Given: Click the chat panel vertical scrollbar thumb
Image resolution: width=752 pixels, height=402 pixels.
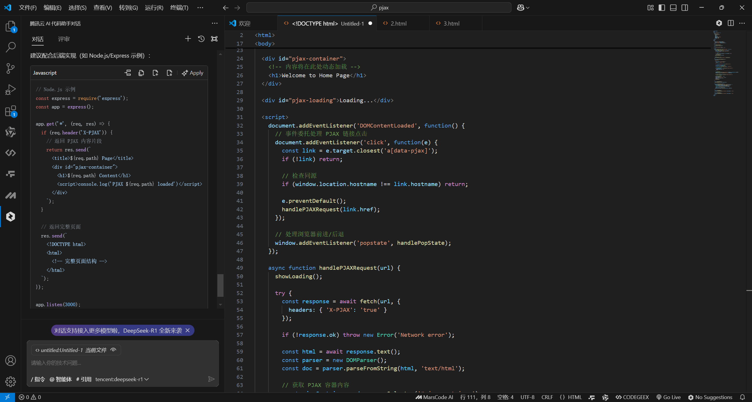Looking at the screenshot, I should (220, 285).
